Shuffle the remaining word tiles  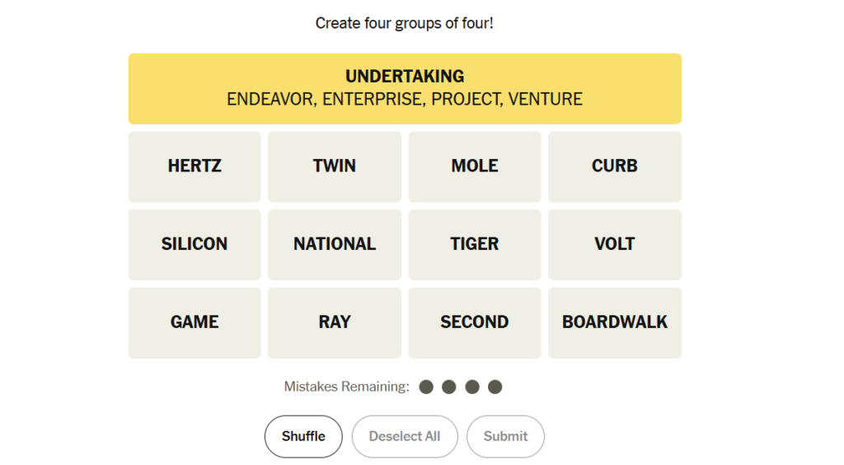(303, 436)
